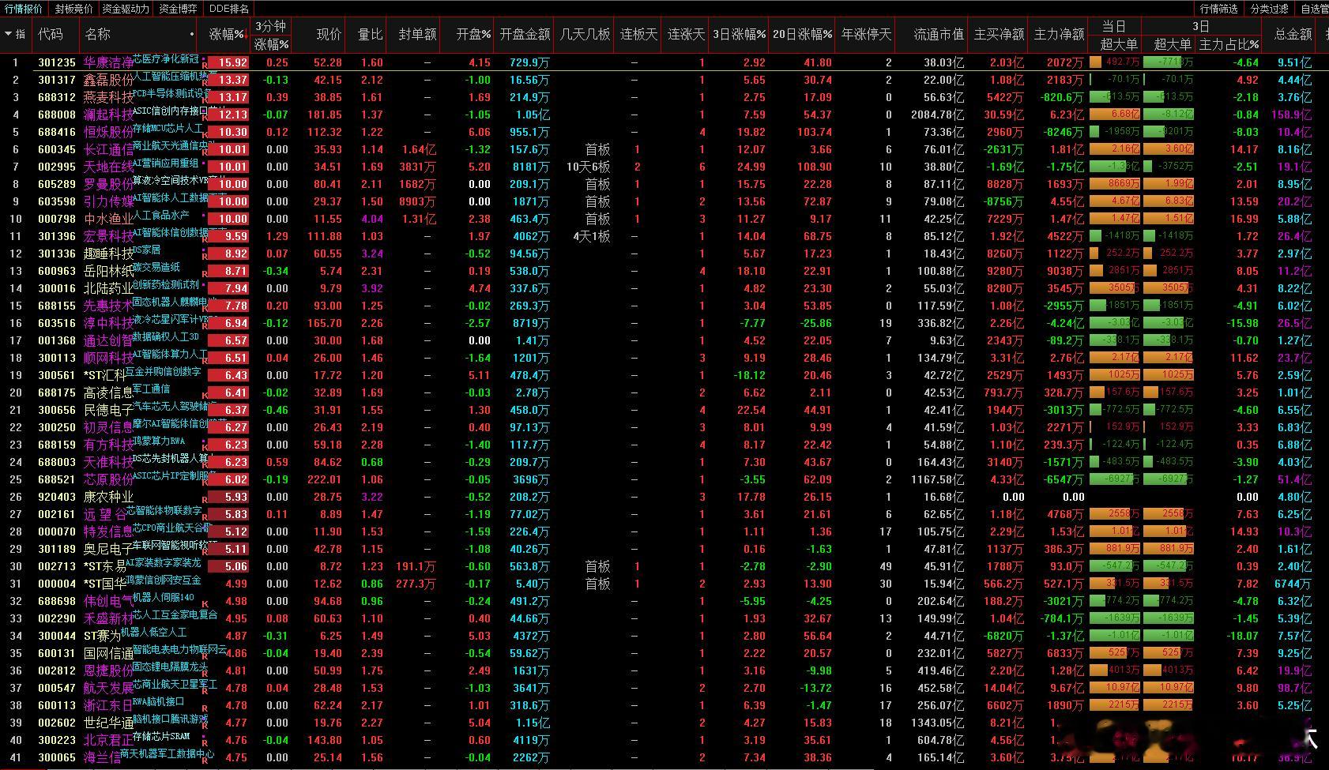Image resolution: width=1329 pixels, height=770 pixels.
Task: Click stock name 民德电子
Action: 109,410
